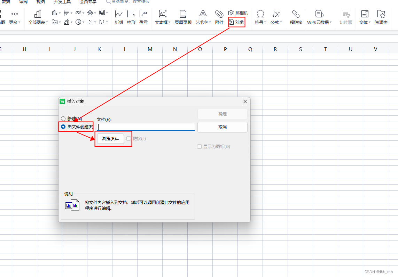
Task: Click the 照相机 camera tool
Action: tap(238, 13)
